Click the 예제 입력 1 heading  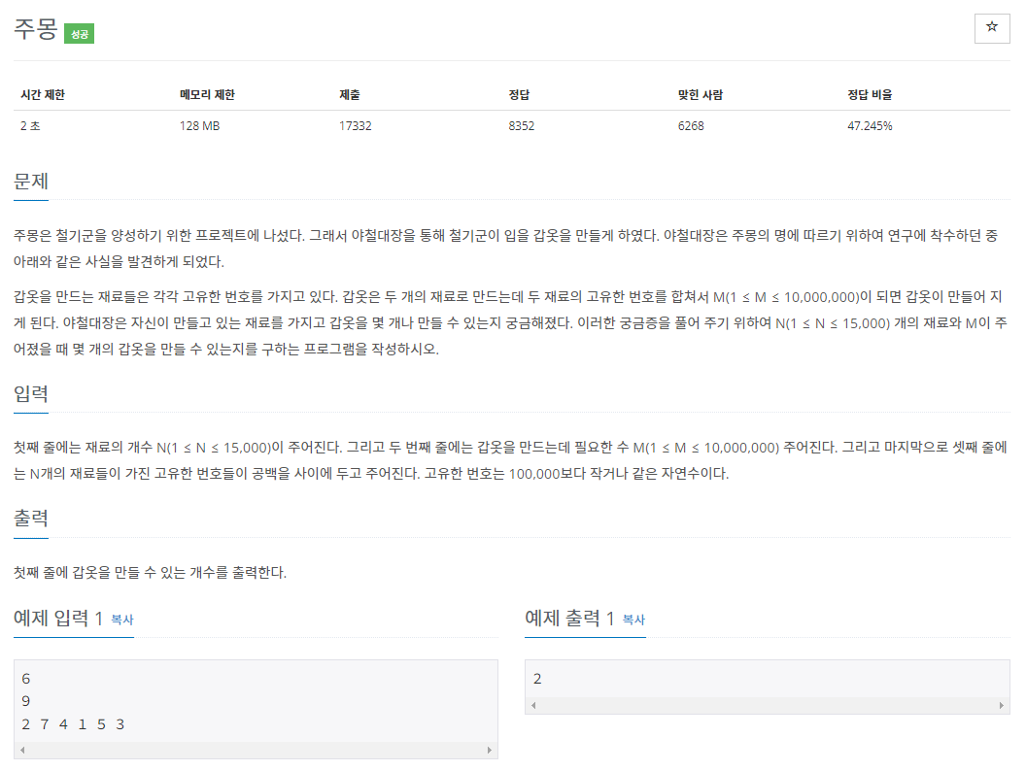[x=58, y=618]
